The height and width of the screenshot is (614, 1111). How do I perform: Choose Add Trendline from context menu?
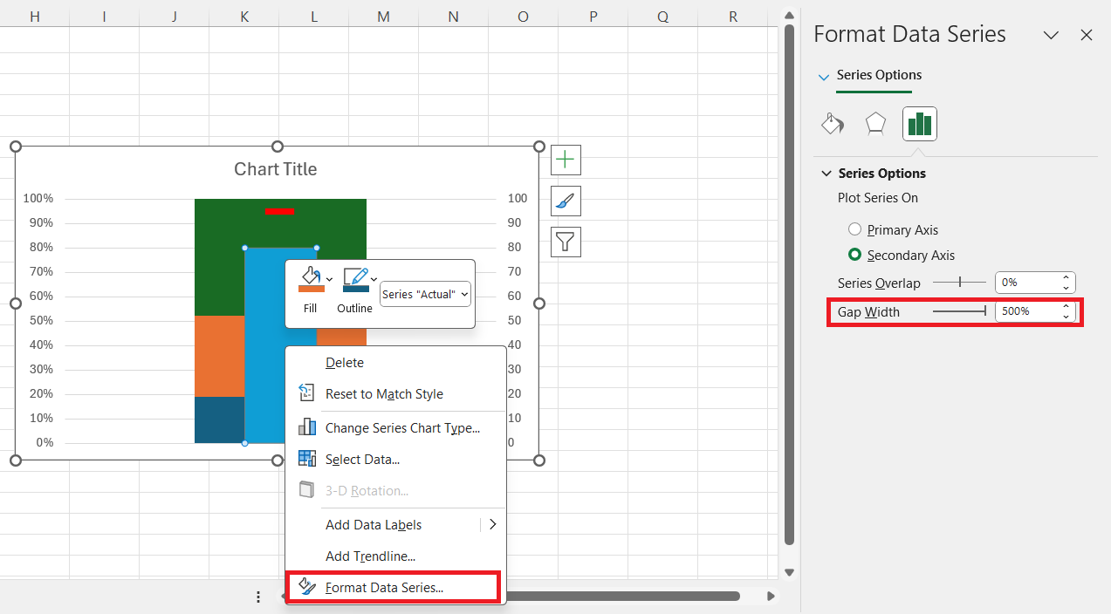(x=395, y=556)
